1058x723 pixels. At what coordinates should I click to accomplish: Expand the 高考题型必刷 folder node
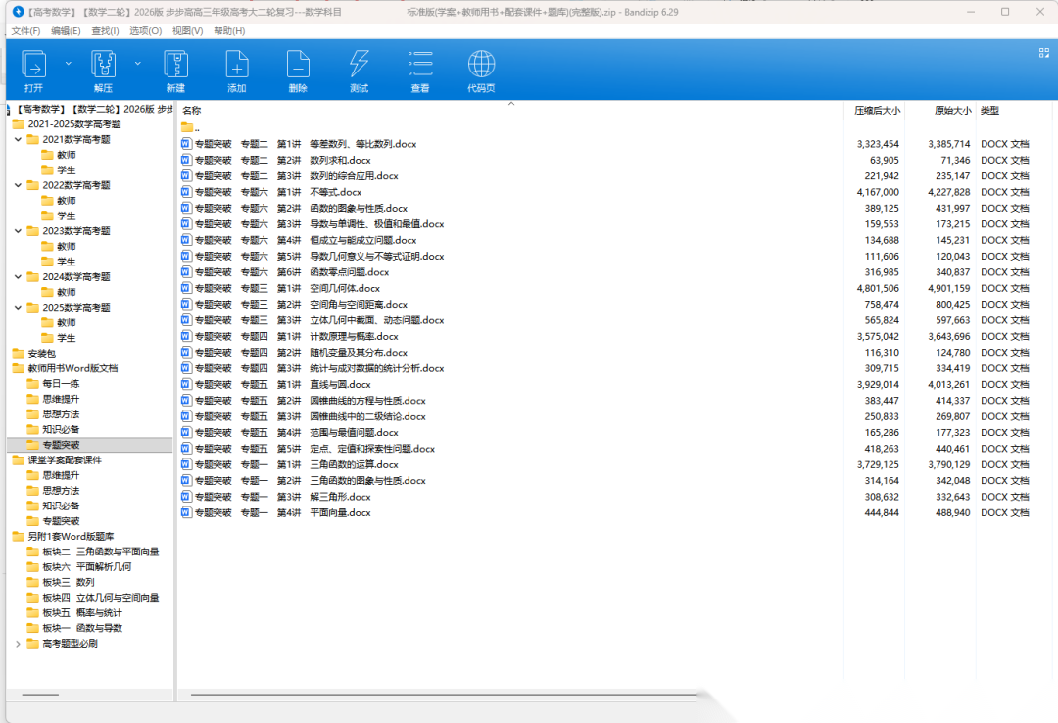(x=19, y=644)
